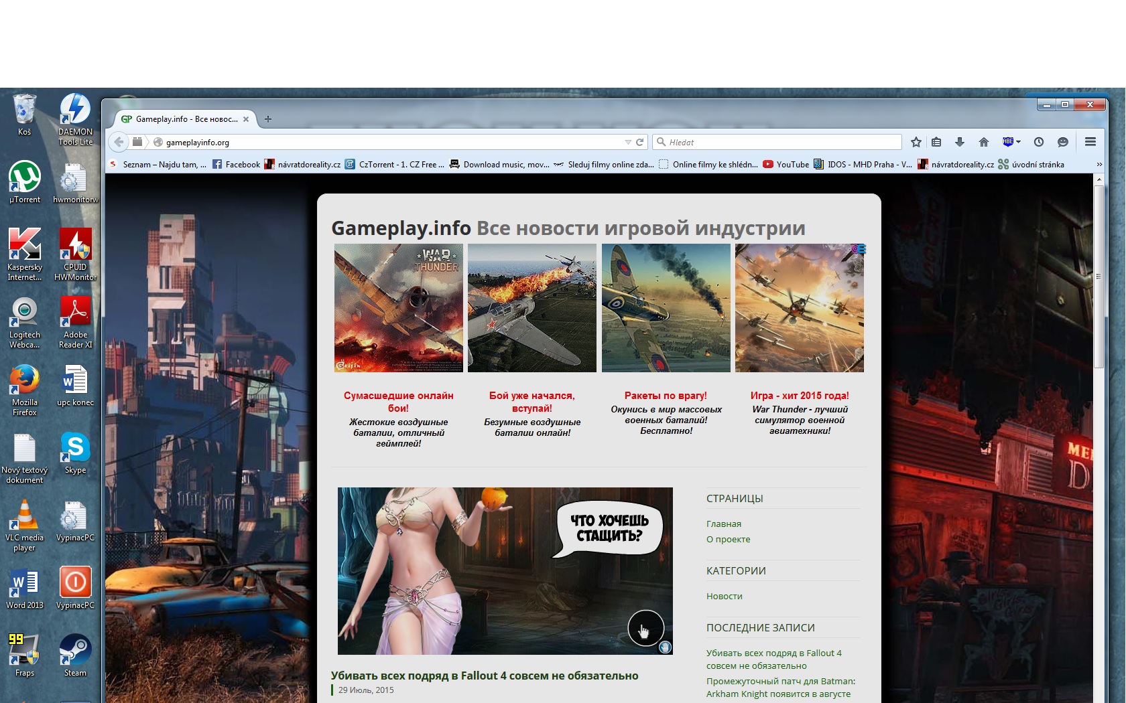The height and width of the screenshot is (703, 1126).
Task: Click the Hledat search field
Action: pyautogui.click(x=777, y=142)
